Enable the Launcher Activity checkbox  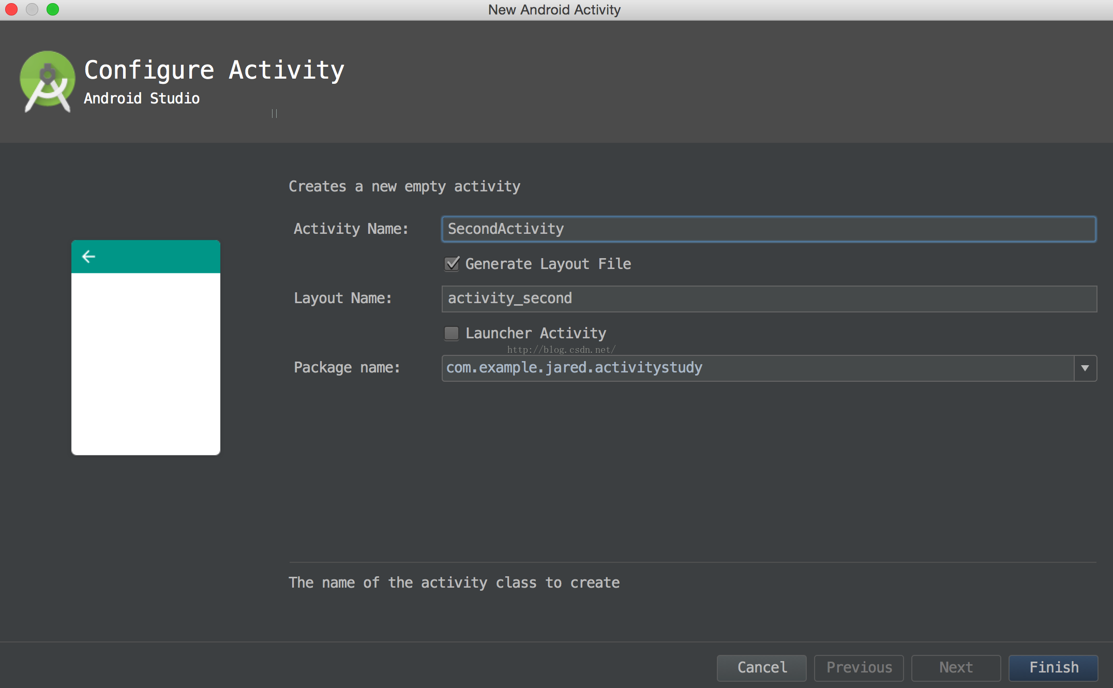449,333
